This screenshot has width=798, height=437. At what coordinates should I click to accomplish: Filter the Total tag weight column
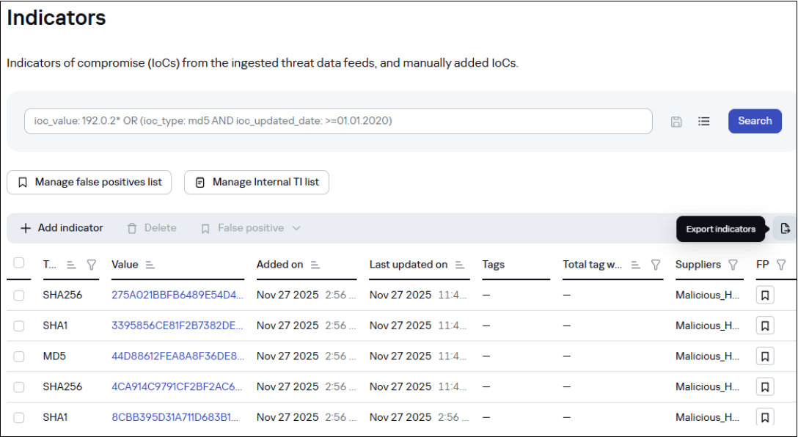(x=656, y=265)
